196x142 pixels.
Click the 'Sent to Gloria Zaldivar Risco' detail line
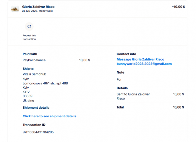(133, 96)
